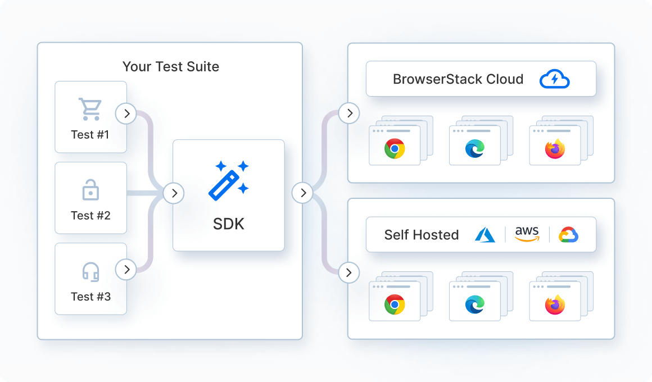Click the AWS logo next to Azure
Screen dimensions: 652x382
click(x=526, y=234)
